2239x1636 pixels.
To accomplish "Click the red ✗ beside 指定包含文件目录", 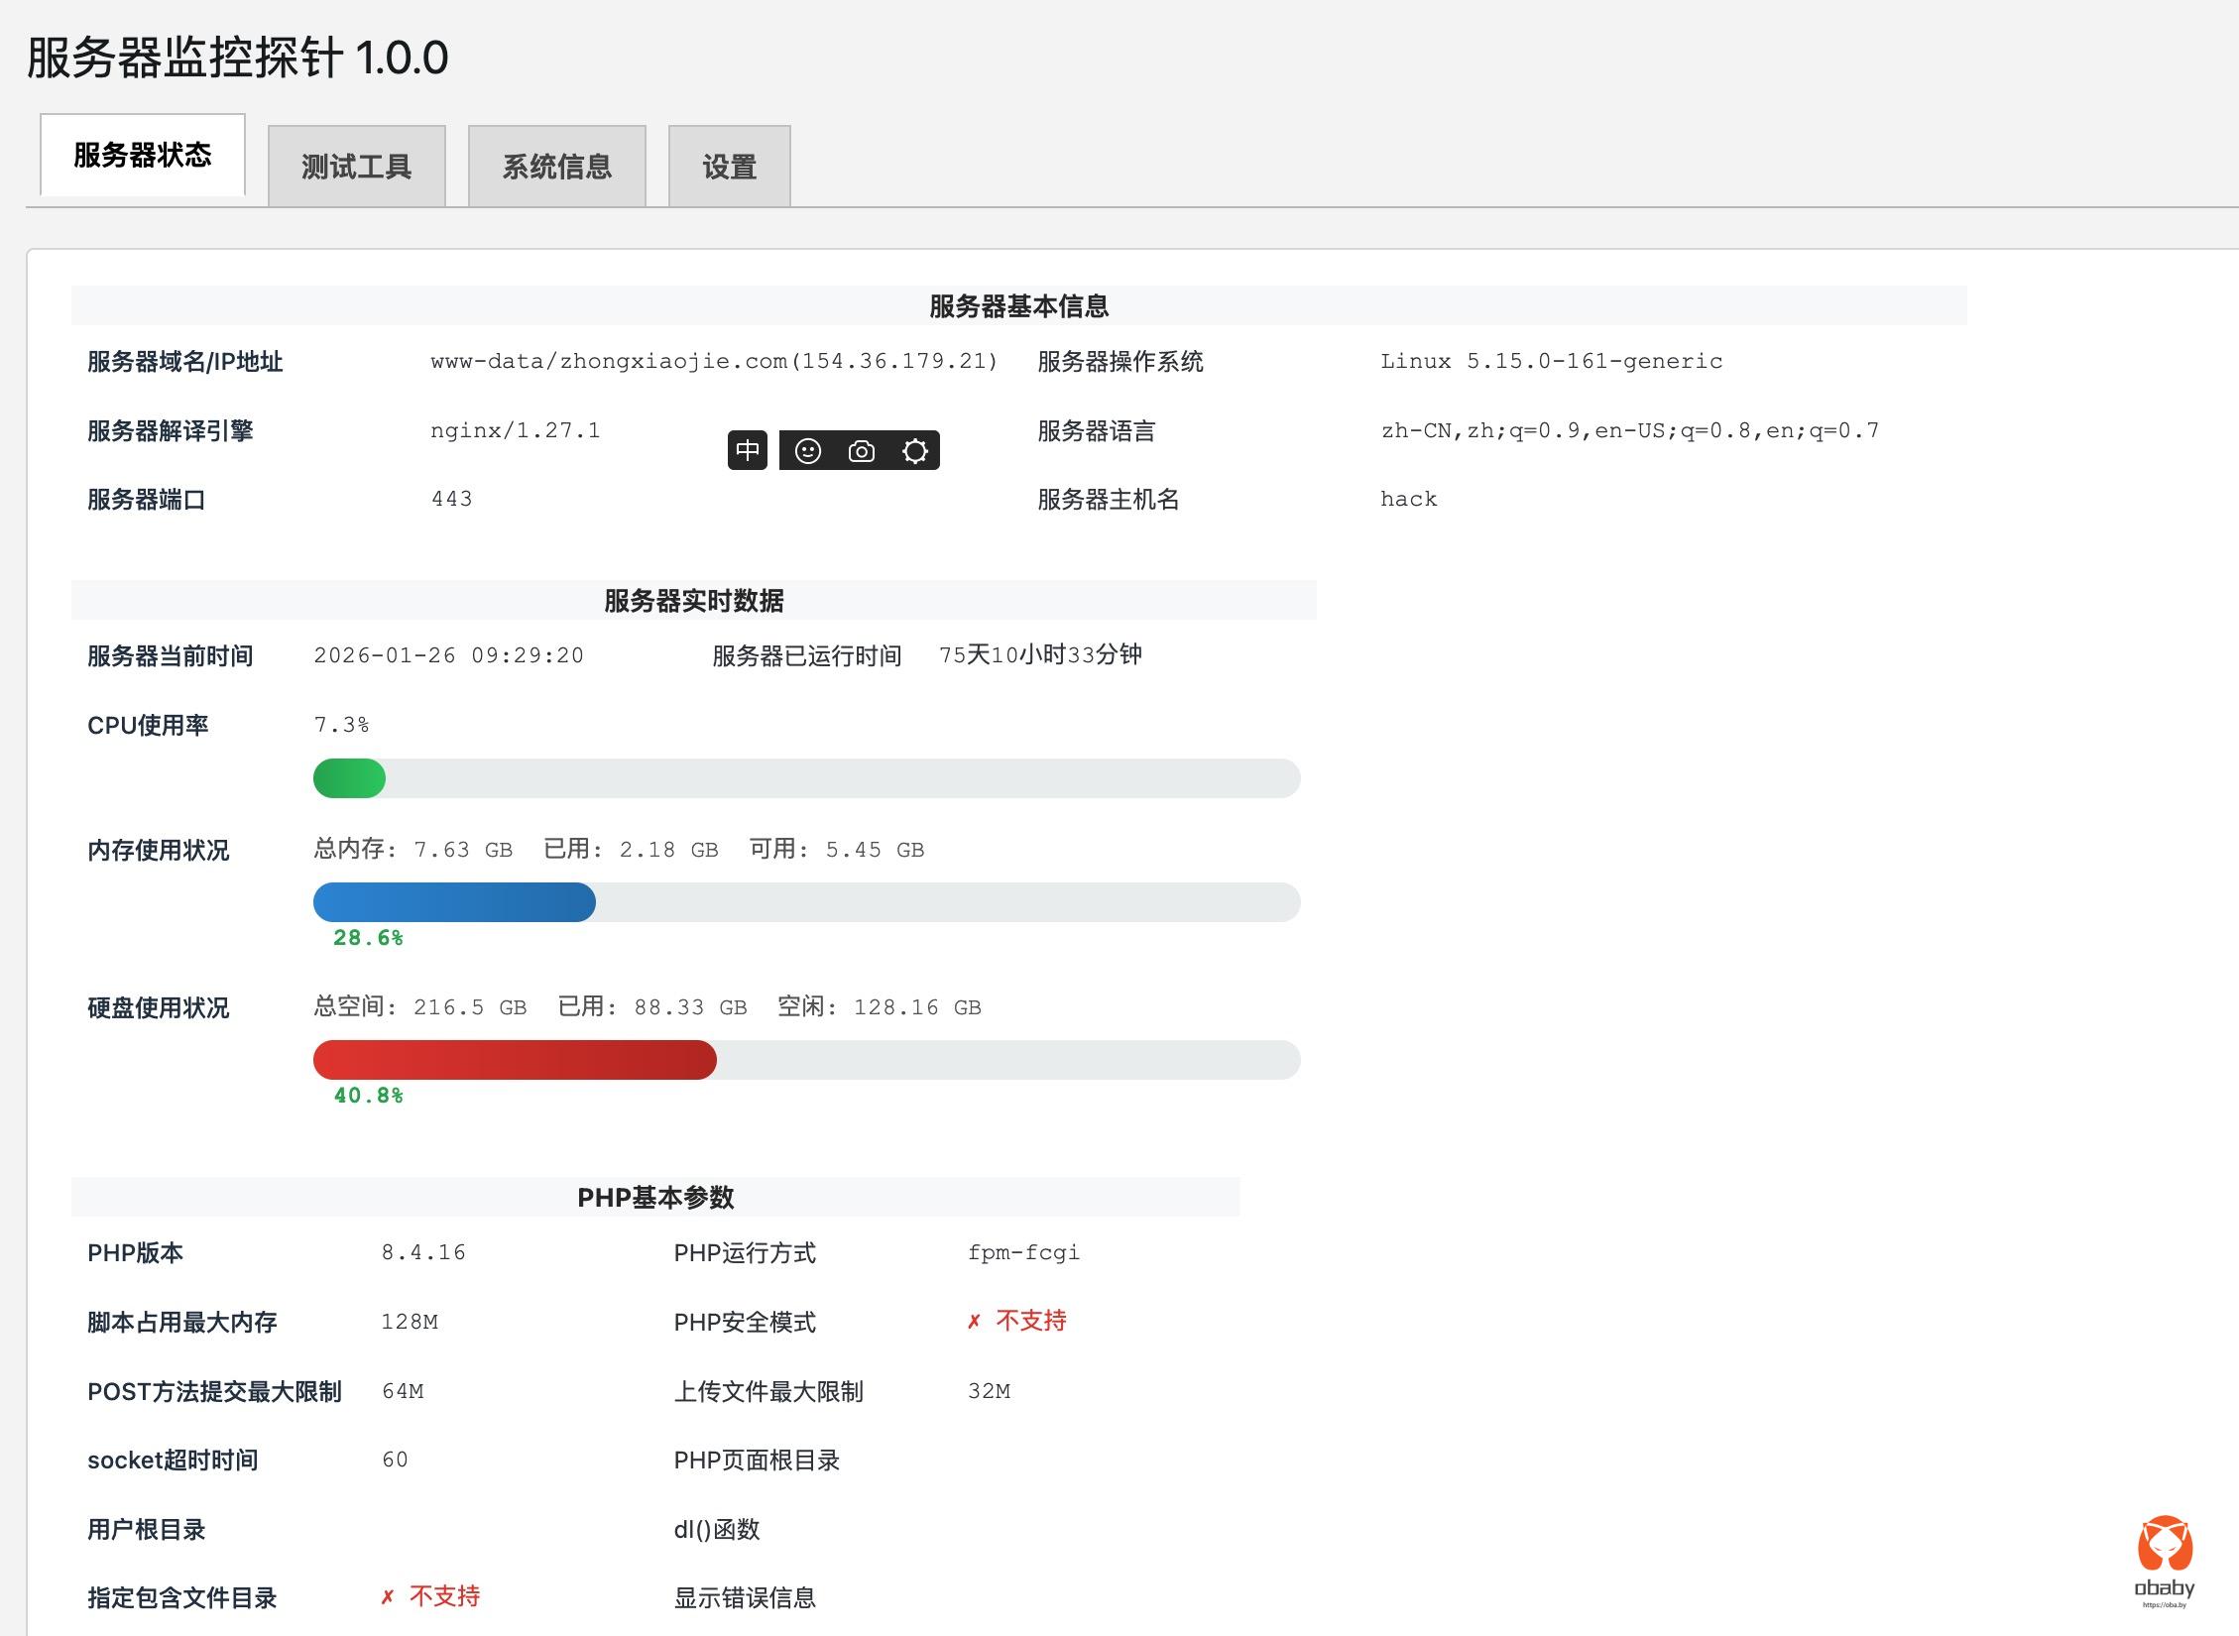I will click(x=388, y=1597).
